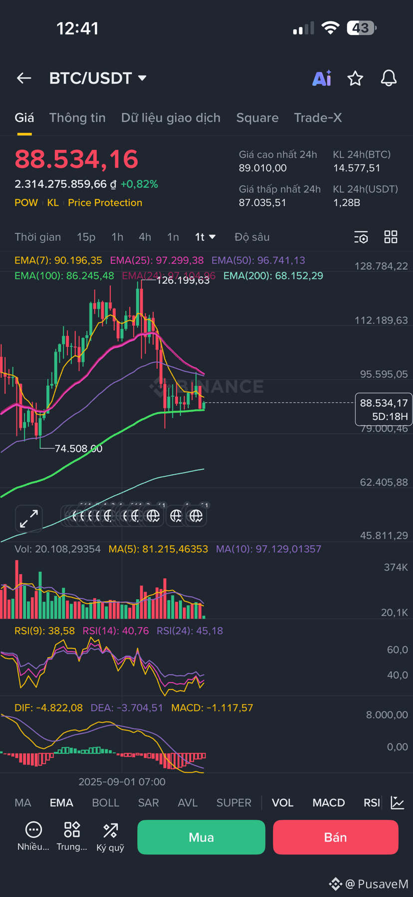Select the Thời gian chart mode
Viewport: 413px width, 897px height.
(x=38, y=237)
